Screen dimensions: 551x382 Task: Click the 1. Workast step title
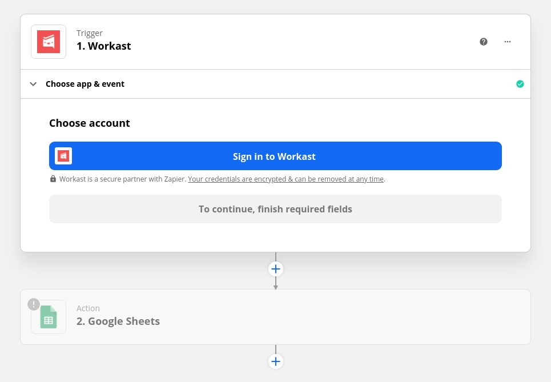point(104,46)
